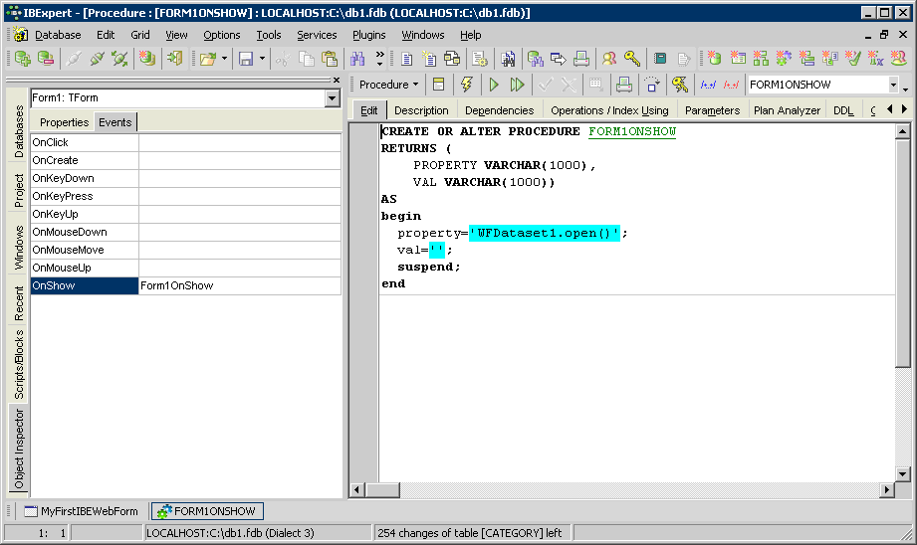917x545 pixels.
Task: Run the procedure with the green play icon
Action: (x=493, y=85)
